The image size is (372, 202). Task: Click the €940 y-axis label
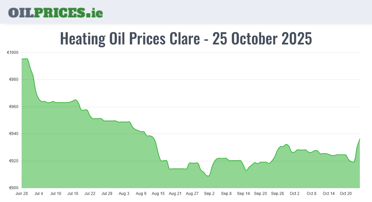tap(14, 134)
